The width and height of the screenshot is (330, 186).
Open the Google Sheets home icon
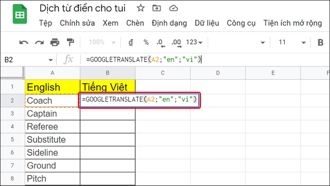tap(20, 14)
